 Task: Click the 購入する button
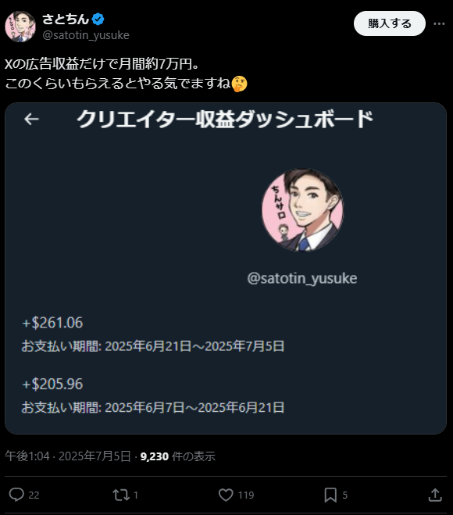(389, 23)
